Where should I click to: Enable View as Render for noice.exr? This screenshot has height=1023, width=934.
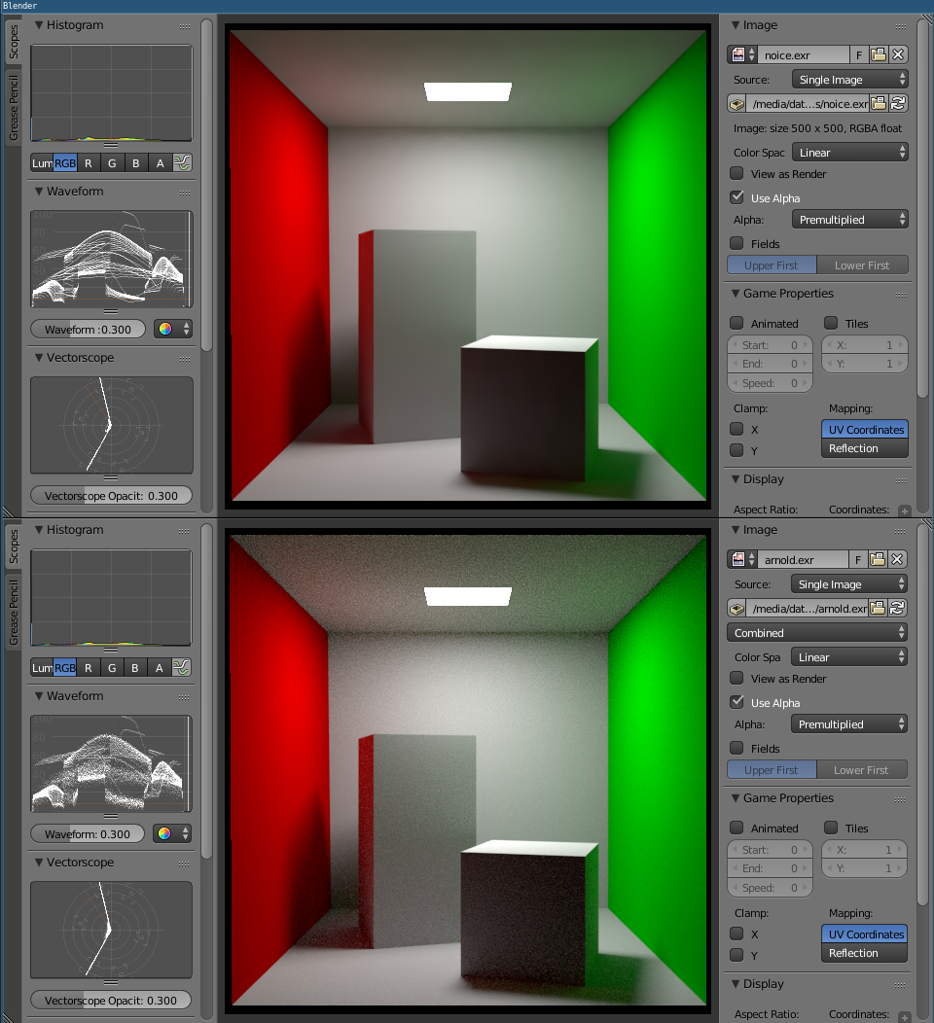point(736,173)
